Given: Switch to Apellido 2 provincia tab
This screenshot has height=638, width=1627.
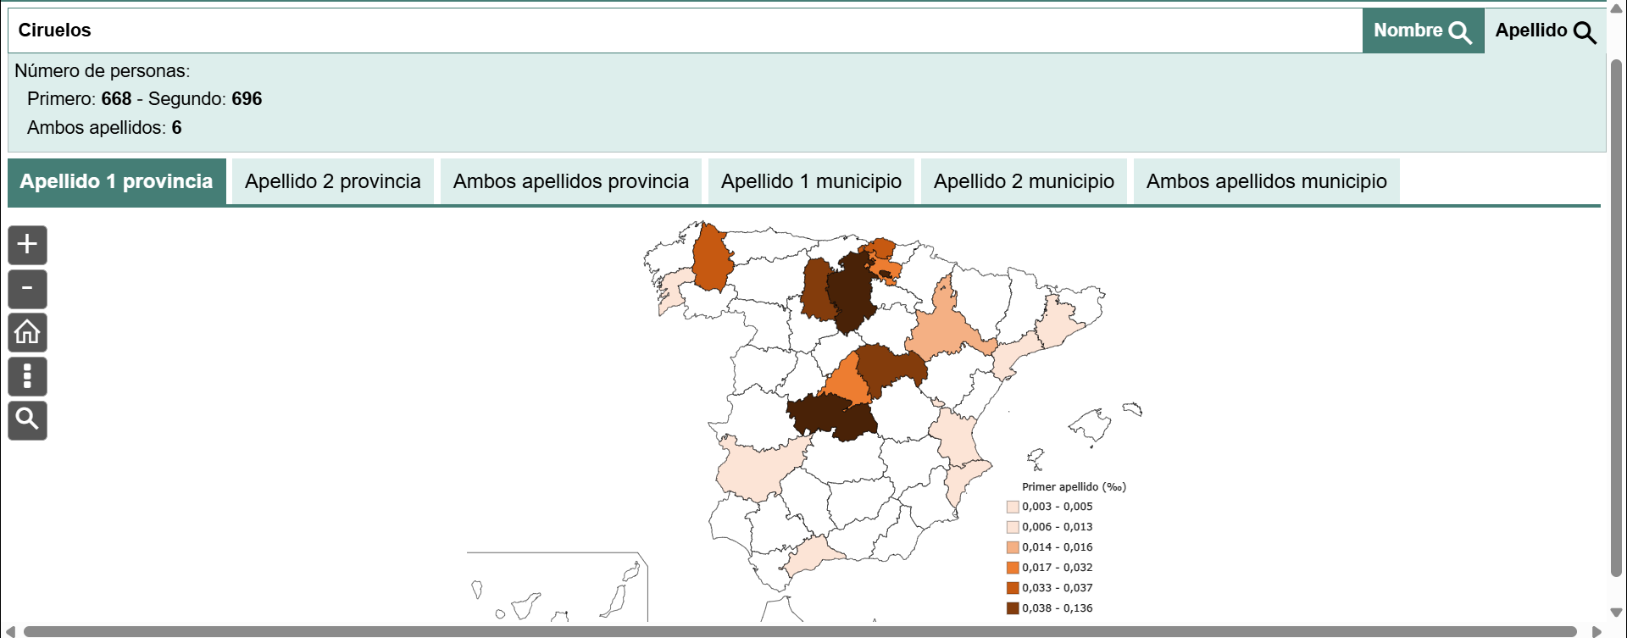Looking at the screenshot, I should (x=333, y=181).
